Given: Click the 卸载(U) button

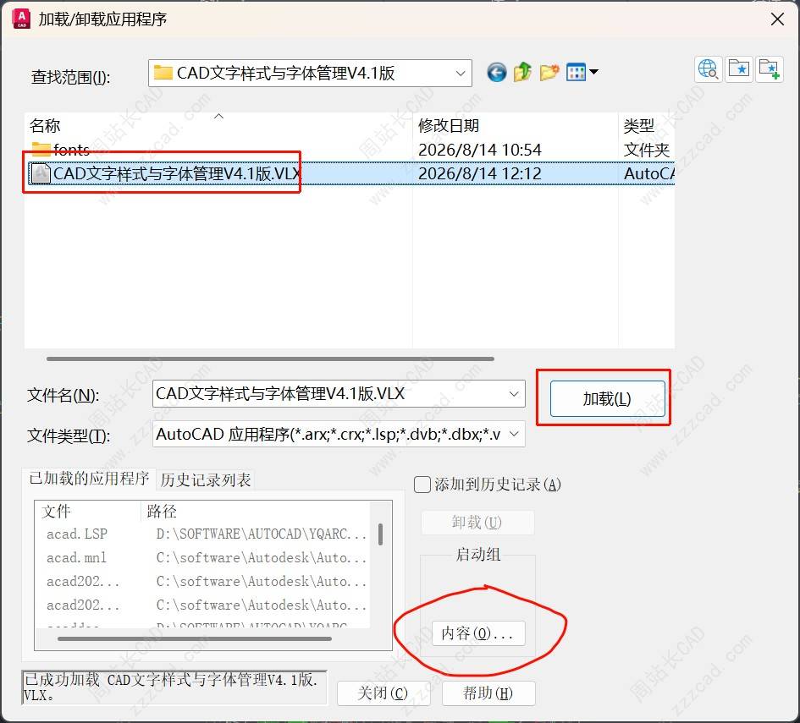Looking at the screenshot, I should [477, 523].
